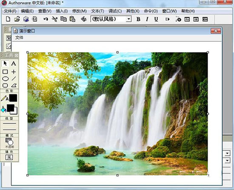Click the Paste icon
The image size is (234, 190).
[72, 19]
